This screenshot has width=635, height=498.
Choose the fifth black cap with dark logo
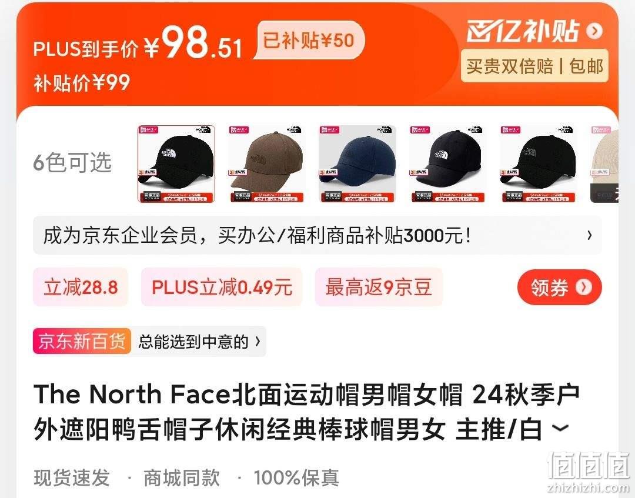pos(538,164)
